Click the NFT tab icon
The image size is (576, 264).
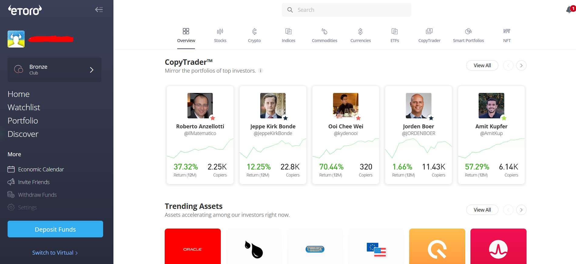click(507, 31)
